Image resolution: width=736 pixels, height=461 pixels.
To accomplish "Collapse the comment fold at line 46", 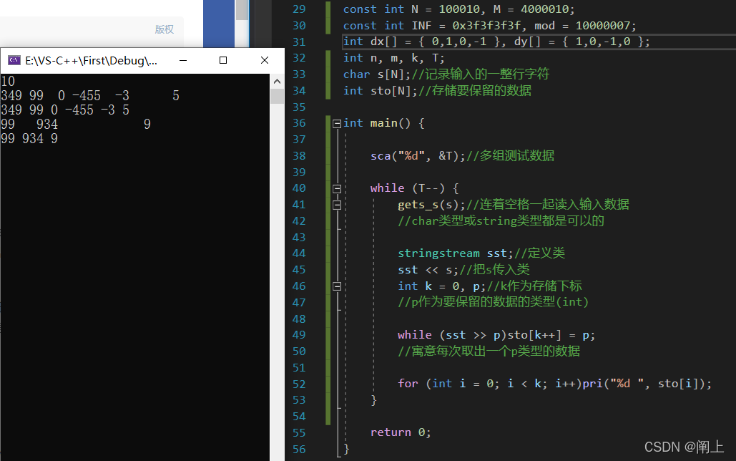I will pos(337,286).
